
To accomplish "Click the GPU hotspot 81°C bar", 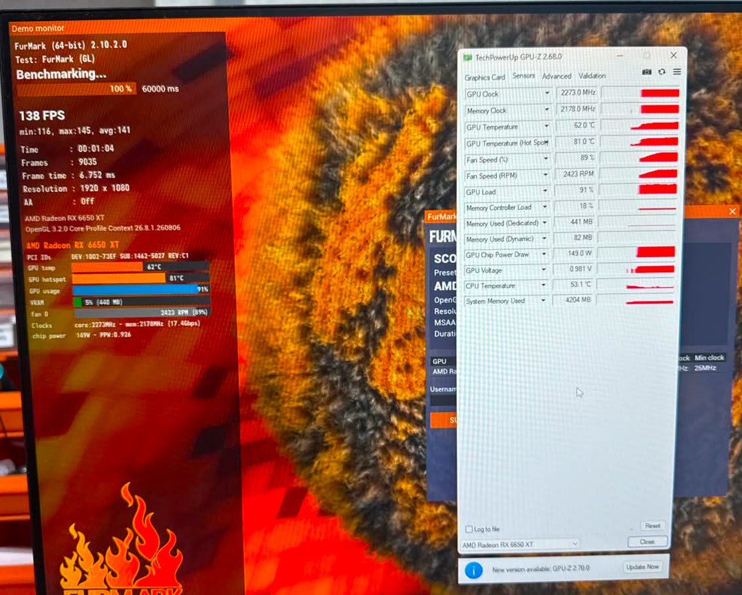I will [x=140, y=278].
